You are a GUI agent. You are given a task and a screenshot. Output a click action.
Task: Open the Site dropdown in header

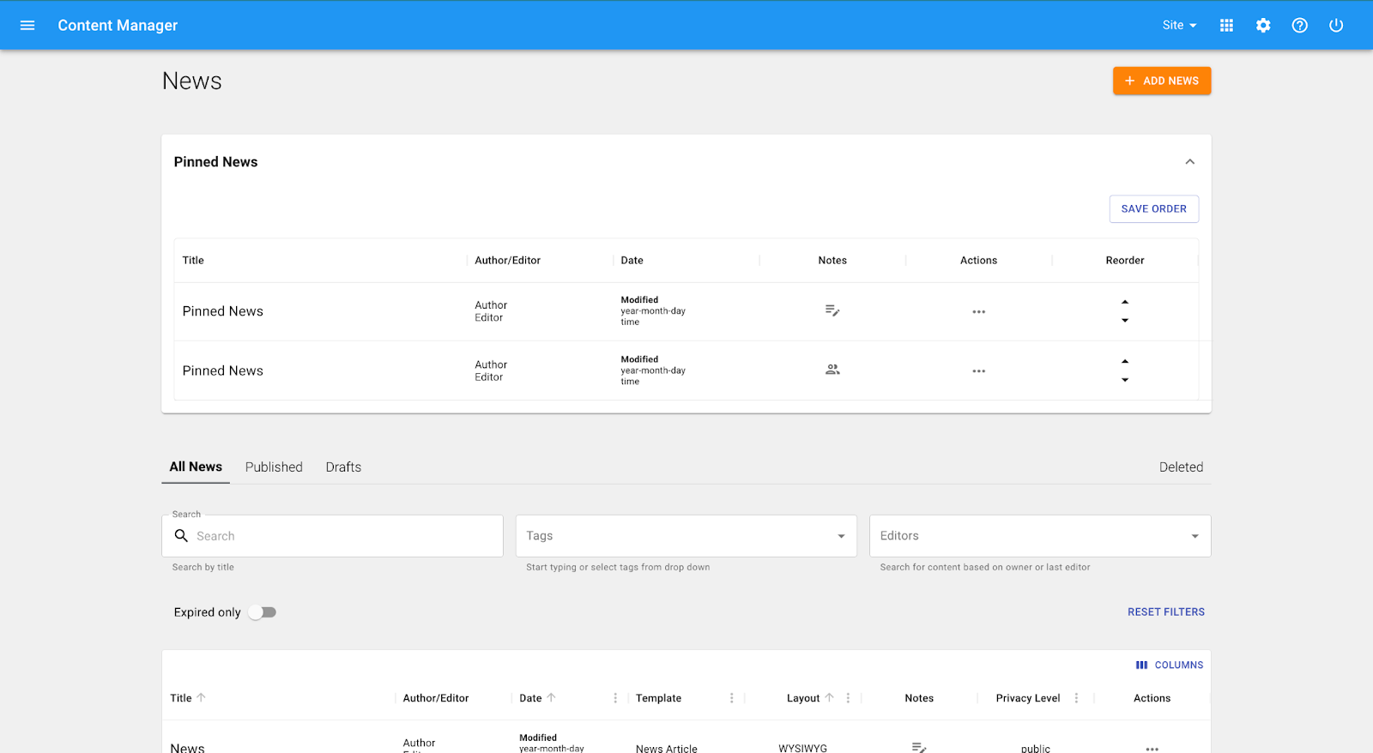coord(1179,26)
